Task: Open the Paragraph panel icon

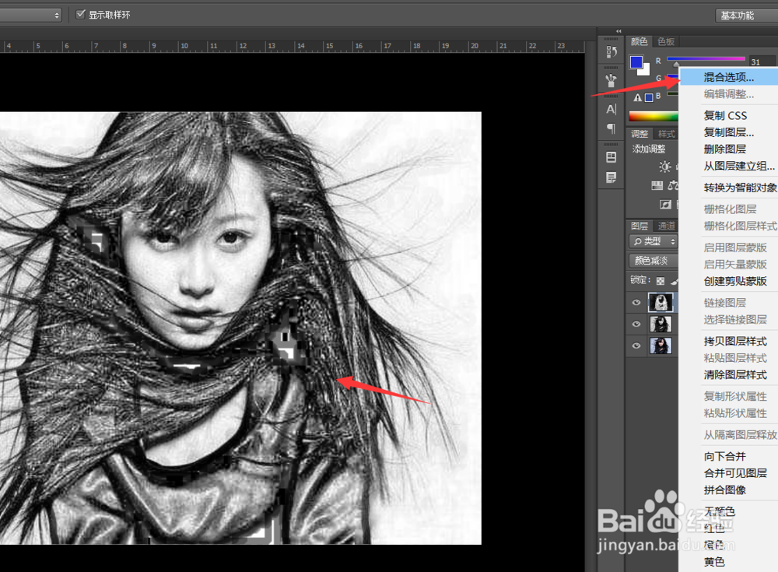Action: [612, 128]
